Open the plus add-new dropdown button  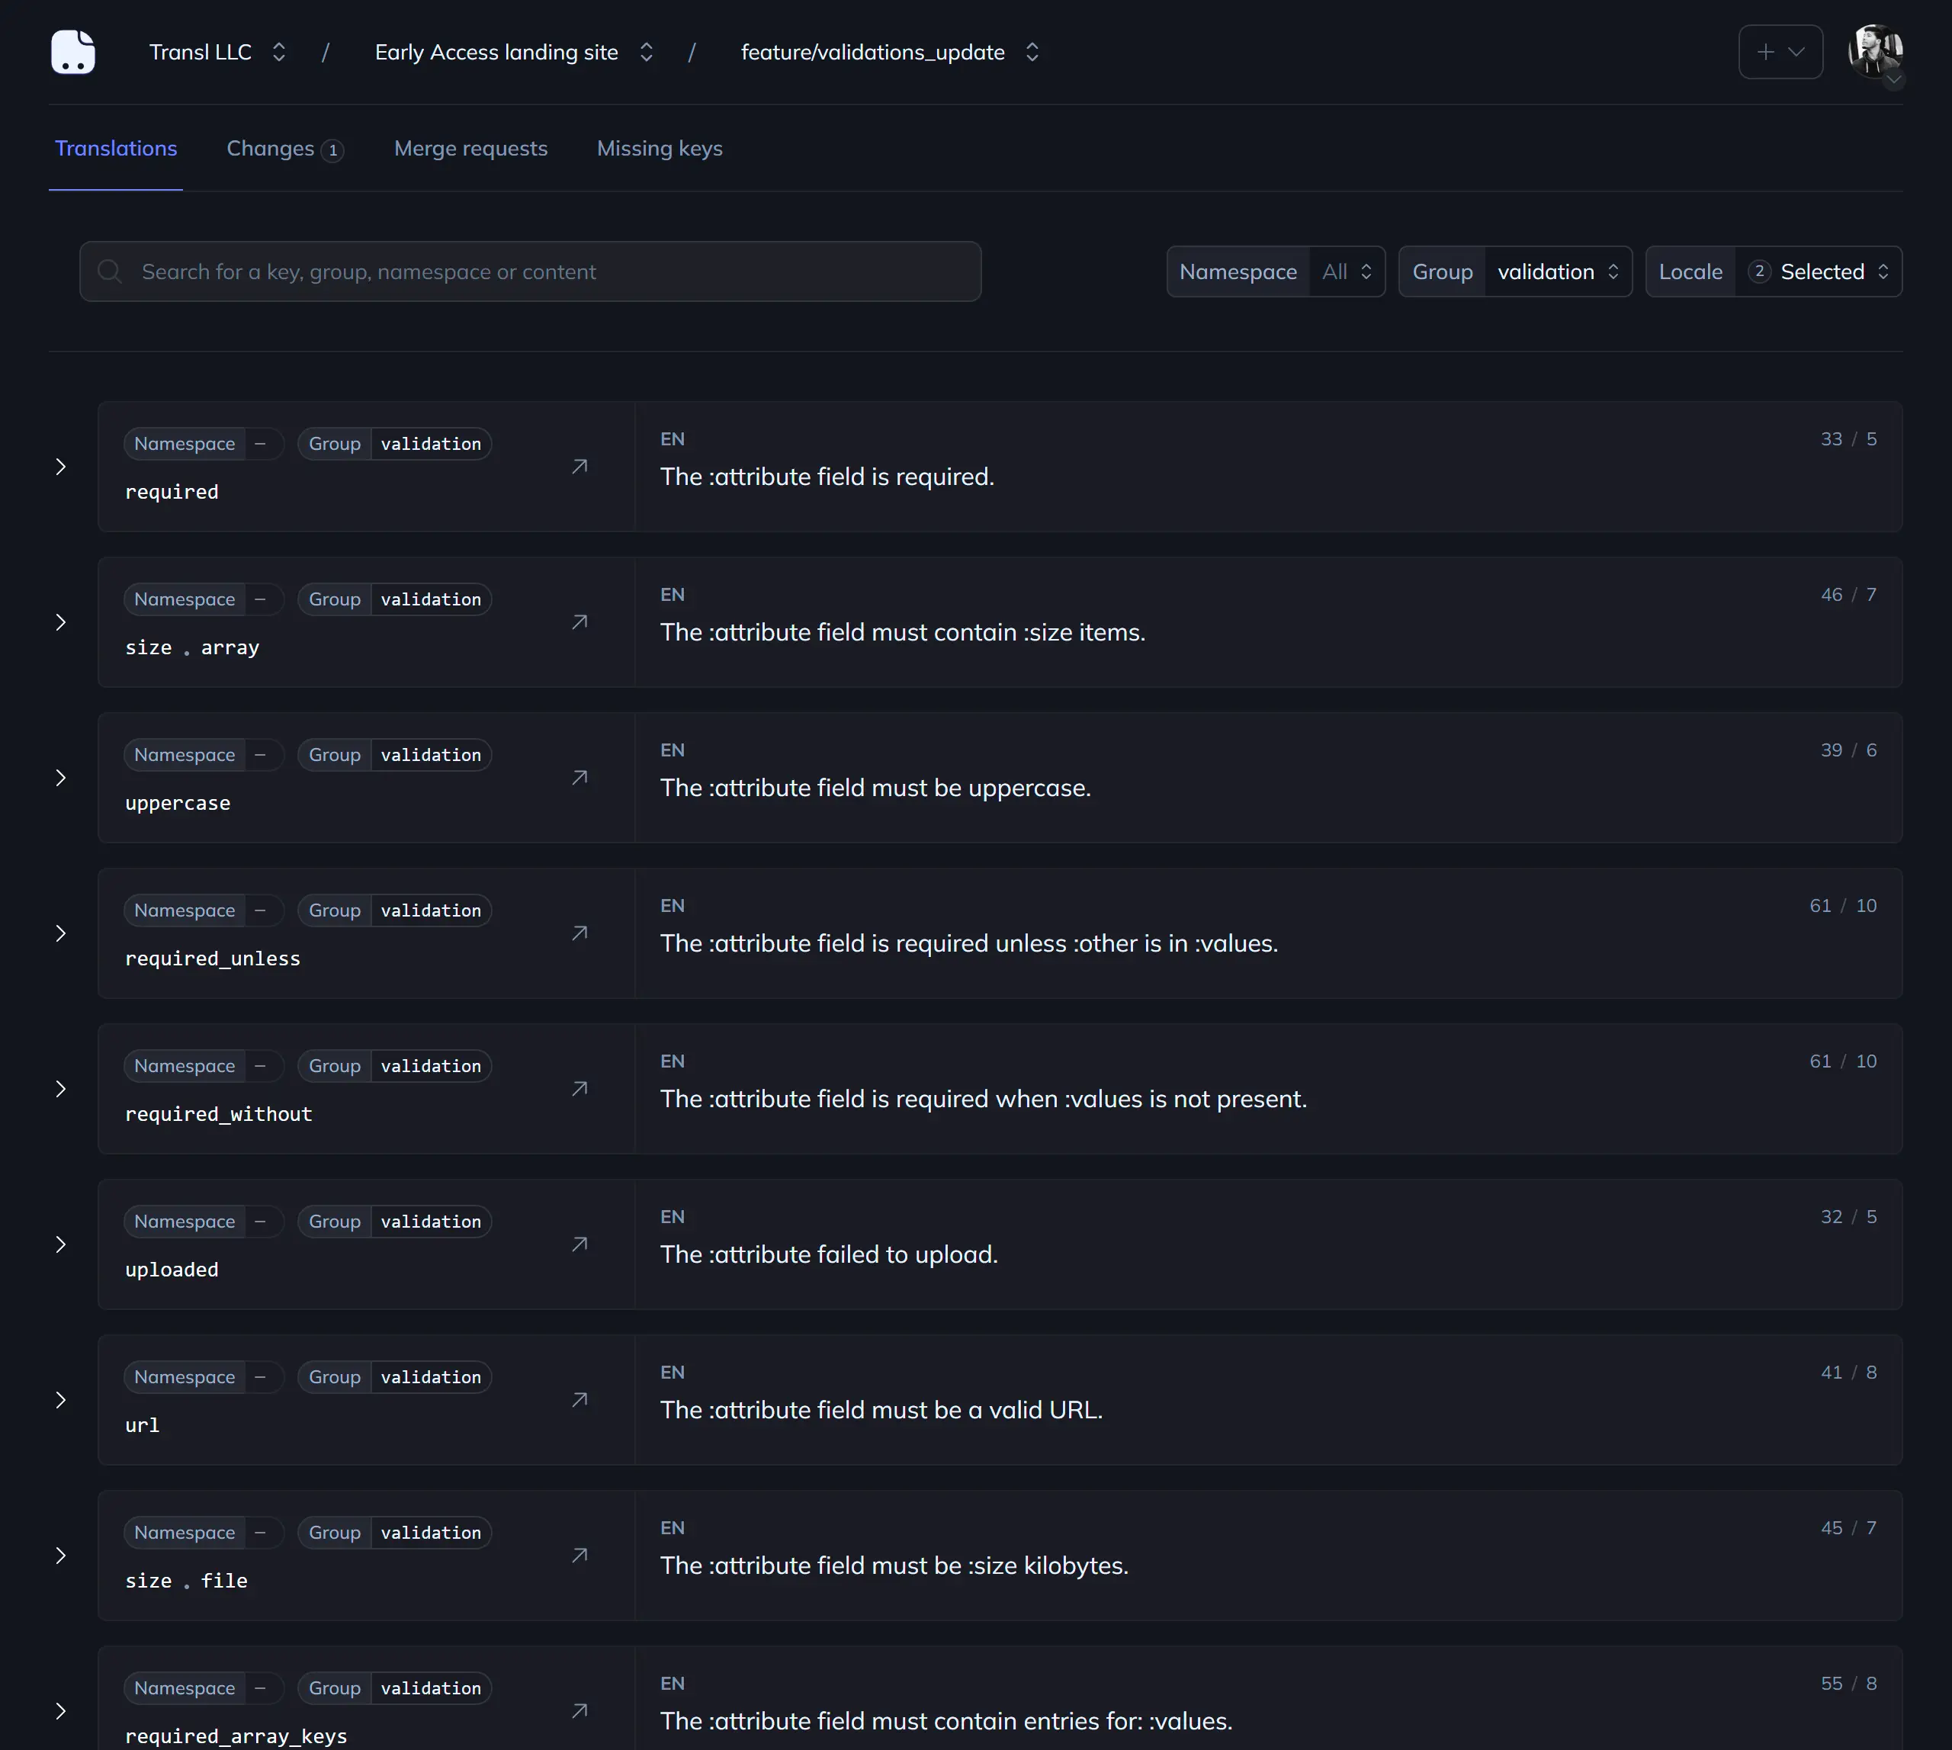[x=1780, y=52]
